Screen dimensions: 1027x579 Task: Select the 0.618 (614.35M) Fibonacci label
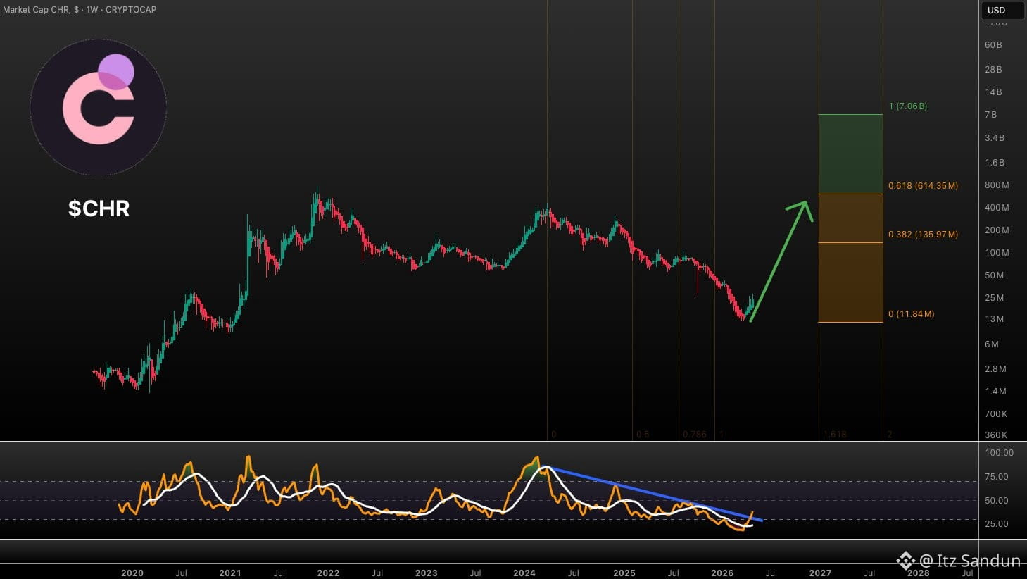tap(923, 186)
